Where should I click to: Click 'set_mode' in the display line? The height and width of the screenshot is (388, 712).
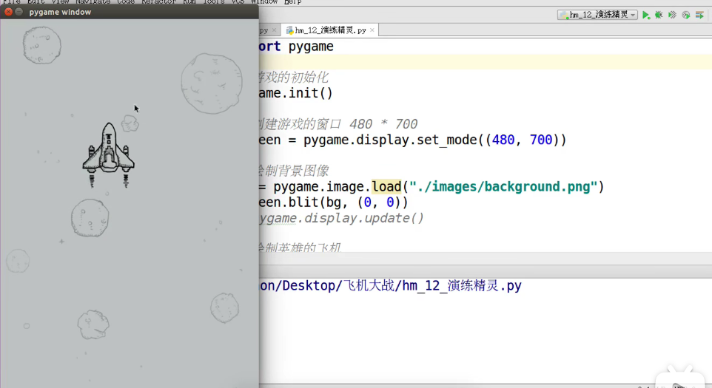click(x=447, y=140)
